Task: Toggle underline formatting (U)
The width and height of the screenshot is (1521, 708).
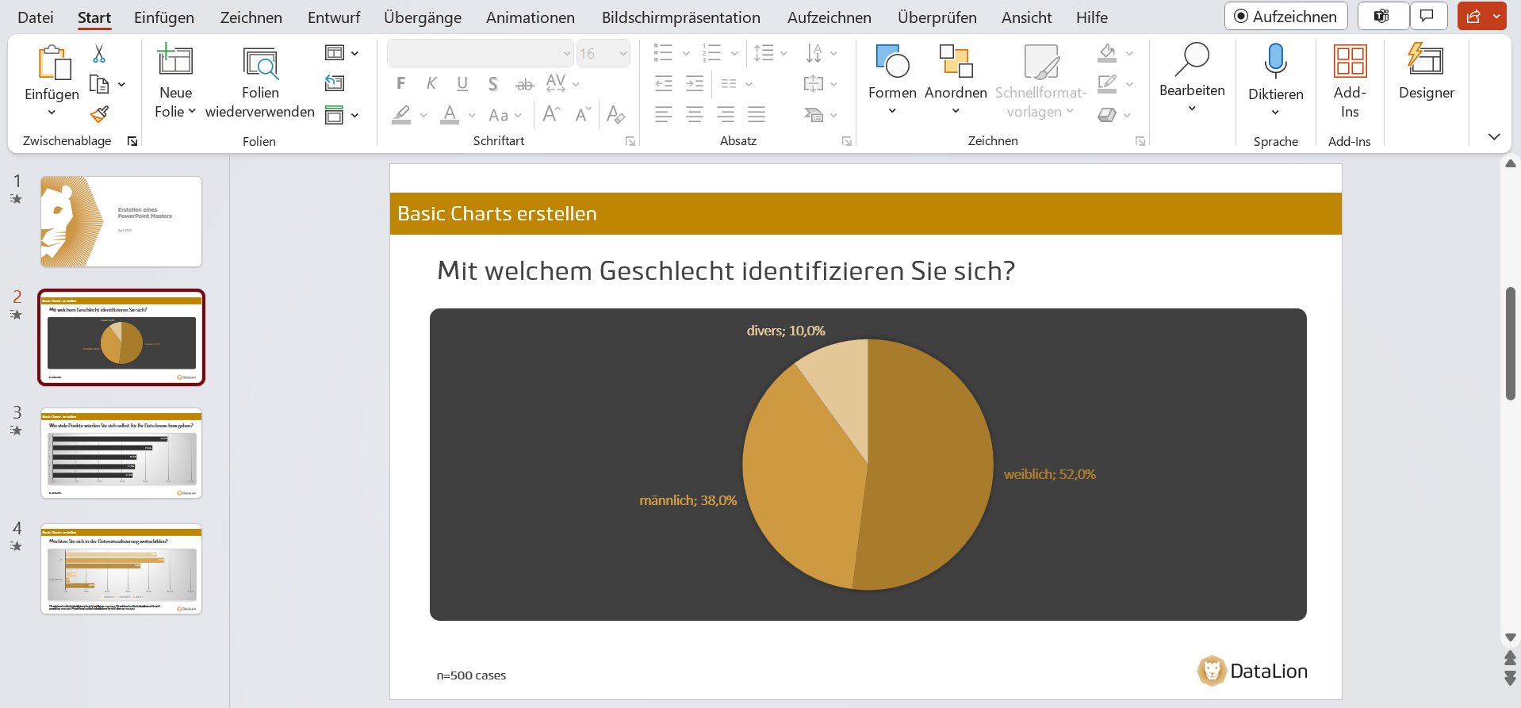Action: [x=462, y=83]
